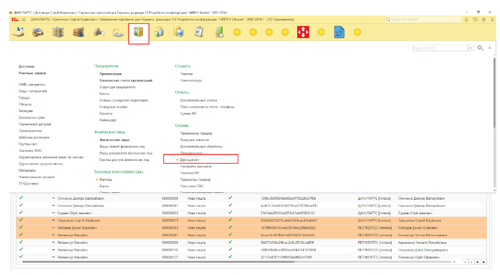
Task: Click the favorites star icon in title bar
Action: 484,19
